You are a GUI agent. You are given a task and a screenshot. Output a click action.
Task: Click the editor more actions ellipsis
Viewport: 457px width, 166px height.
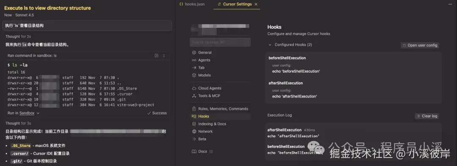[450, 4]
